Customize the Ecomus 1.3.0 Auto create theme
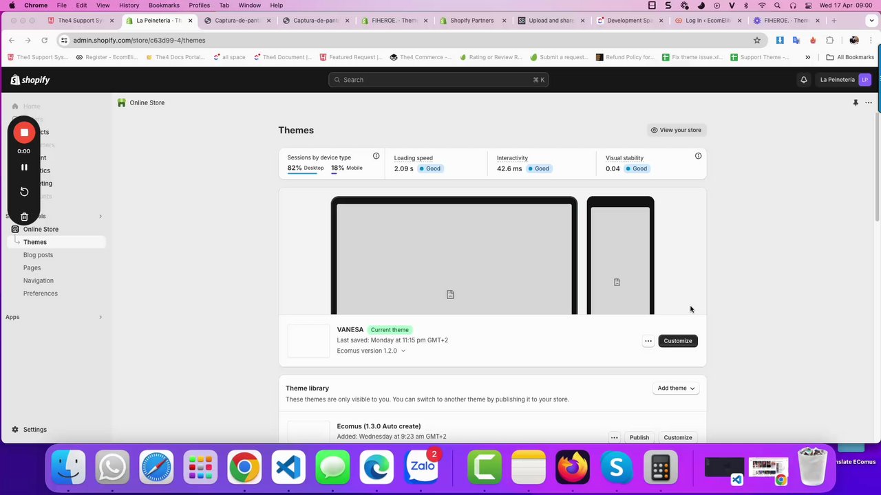 pyautogui.click(x=678, y=437)
